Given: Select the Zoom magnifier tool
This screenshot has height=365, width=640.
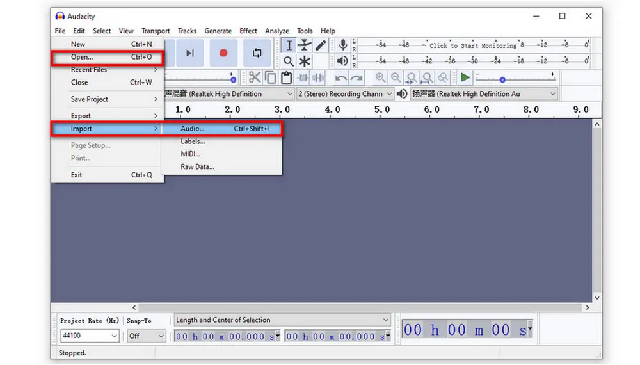Looking at the screenshot, I should (x=289, y=61).
